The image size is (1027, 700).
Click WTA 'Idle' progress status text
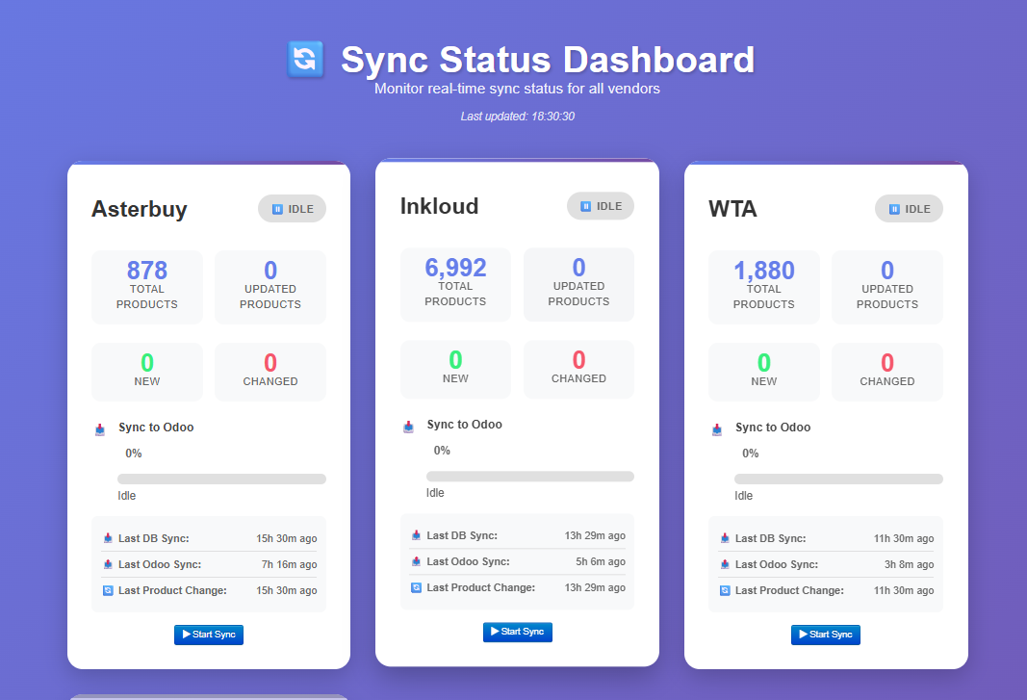click(x=743, y=496)
